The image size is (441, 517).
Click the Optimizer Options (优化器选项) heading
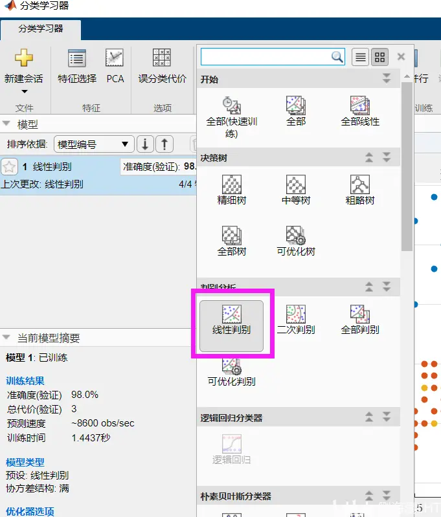(x=30, y=511)
